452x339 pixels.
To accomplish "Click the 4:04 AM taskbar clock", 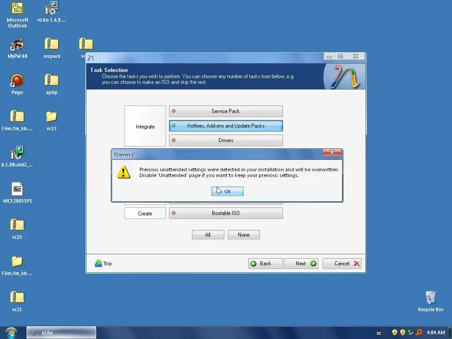I will tap(436, 332).
